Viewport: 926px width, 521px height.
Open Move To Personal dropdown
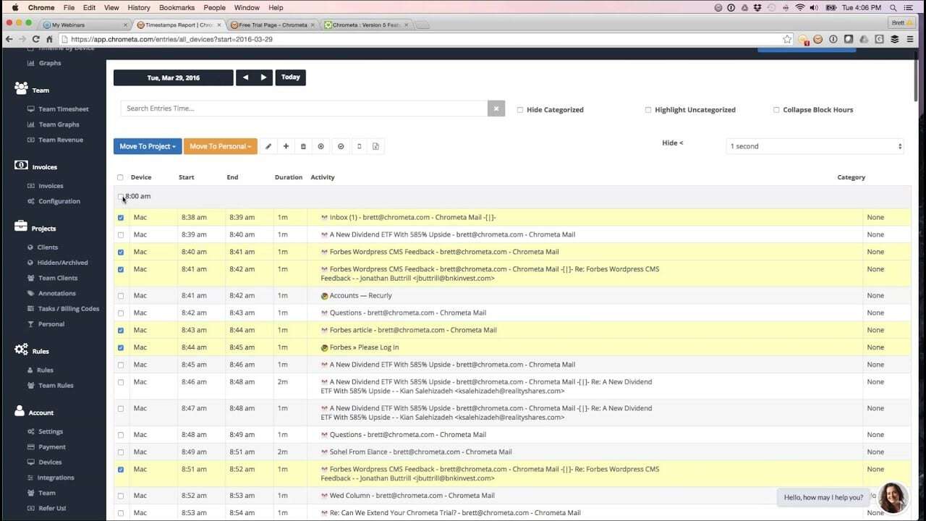[x=221, y=146]
